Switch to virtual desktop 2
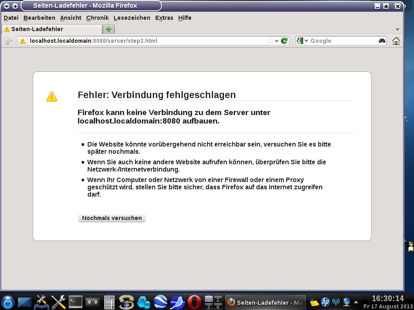414x310 pixels. [218, 299]
